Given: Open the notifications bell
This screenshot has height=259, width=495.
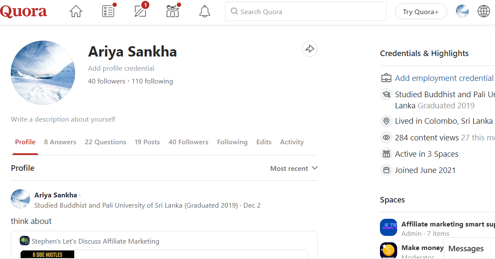Looking at the screenshot, I should (205, 12).
